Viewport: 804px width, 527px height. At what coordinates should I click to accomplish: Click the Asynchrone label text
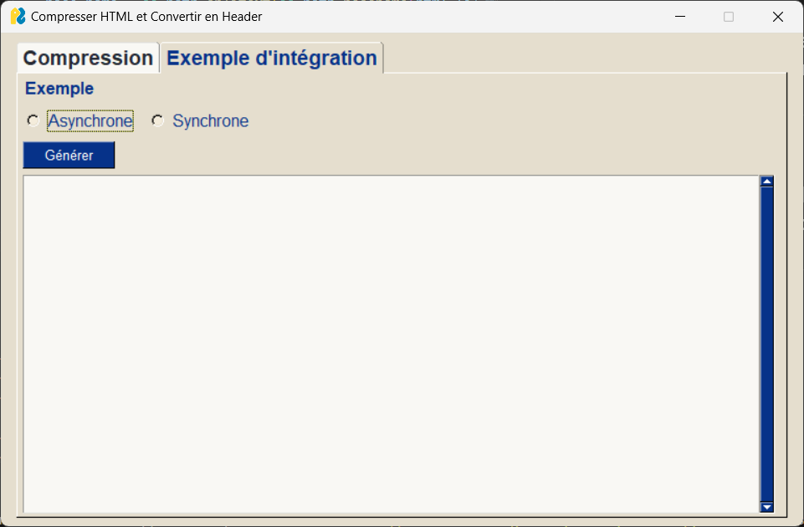pyautogui.click(x=90, y=121)
